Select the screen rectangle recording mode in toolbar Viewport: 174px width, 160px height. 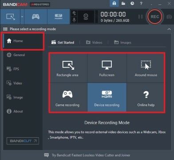click(x=10, y=16)
